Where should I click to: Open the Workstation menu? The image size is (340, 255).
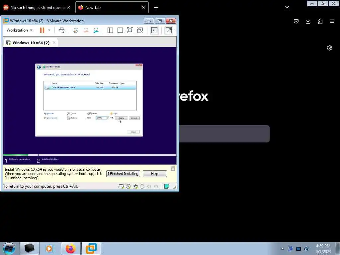click(x=19, y=30)
